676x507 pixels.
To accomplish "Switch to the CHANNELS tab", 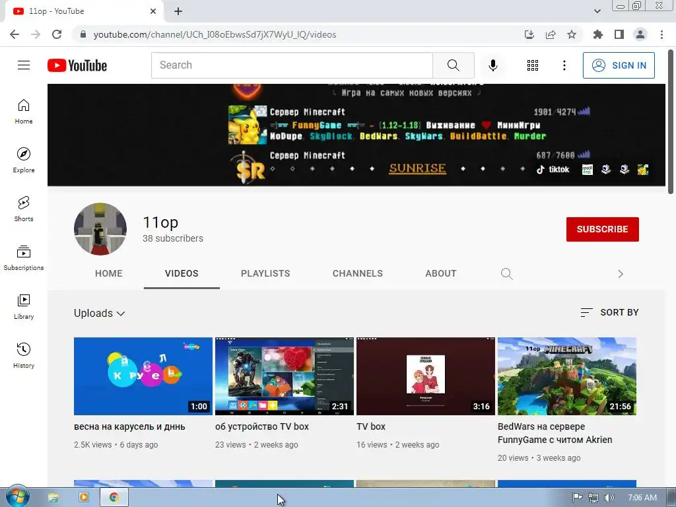I will tap(357, 273).
